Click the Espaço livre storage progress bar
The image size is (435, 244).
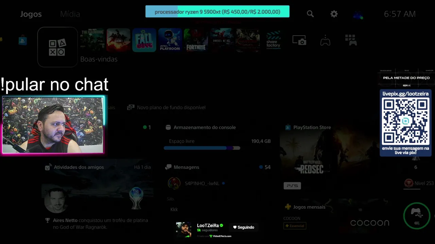(x=202, y=148)
